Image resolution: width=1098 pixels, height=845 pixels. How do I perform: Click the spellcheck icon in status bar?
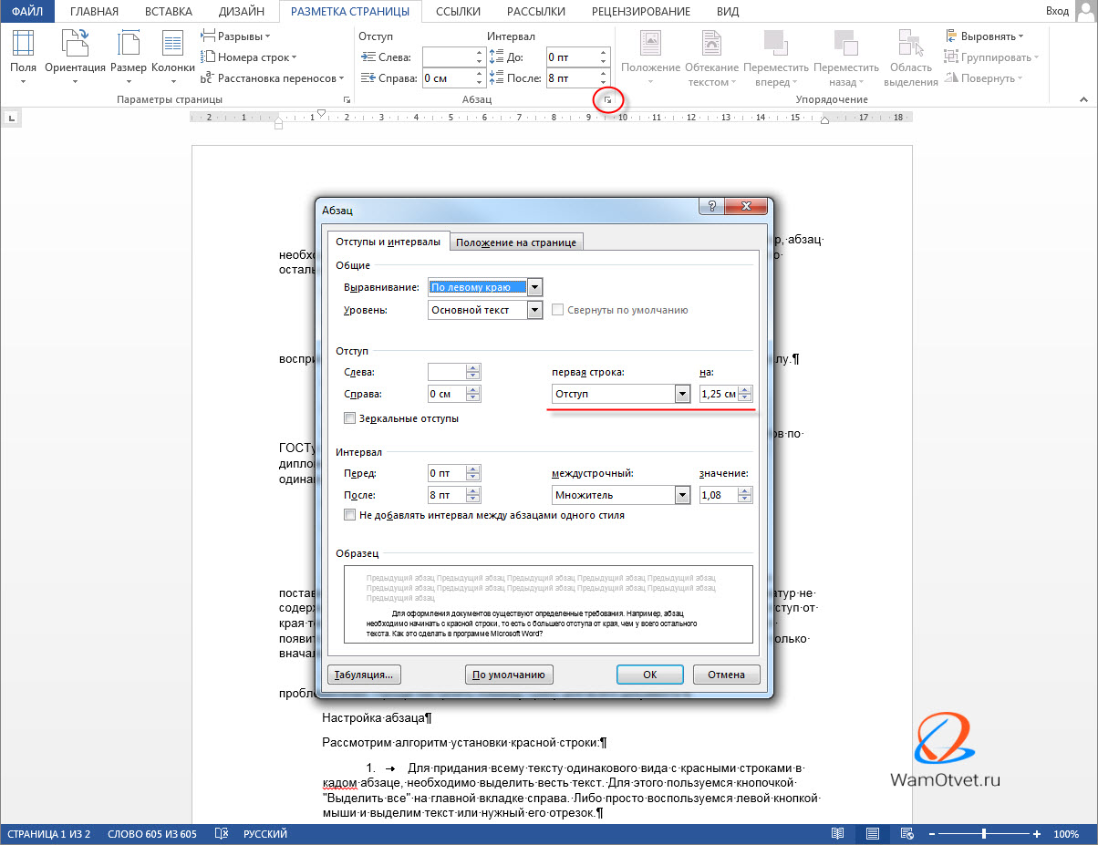[x=221, y=834]
